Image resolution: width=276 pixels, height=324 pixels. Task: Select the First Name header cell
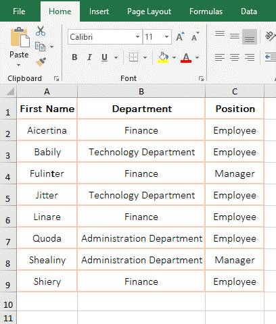click(x=47, y=109)
